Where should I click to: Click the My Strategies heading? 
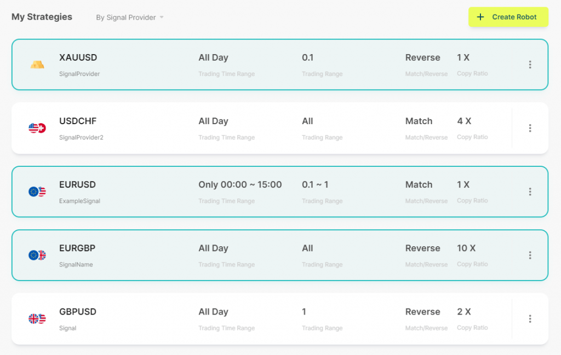pos(42,17)
